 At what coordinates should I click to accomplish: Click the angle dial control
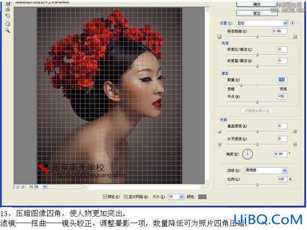coord(247,154)
